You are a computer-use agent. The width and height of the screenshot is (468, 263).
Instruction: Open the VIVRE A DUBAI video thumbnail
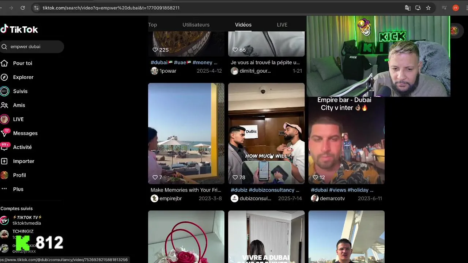click(266, 237)
